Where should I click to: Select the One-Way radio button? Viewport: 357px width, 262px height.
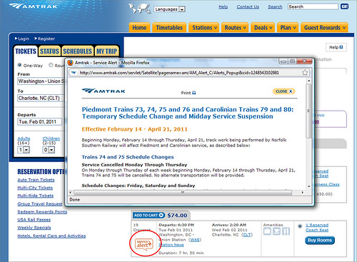coord(20,65)
